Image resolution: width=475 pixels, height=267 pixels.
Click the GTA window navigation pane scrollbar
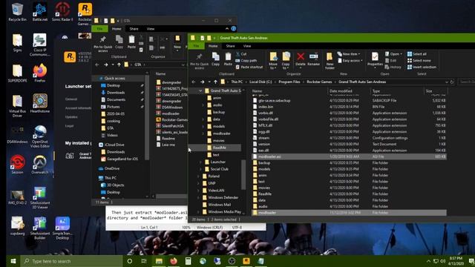(147, 116)
